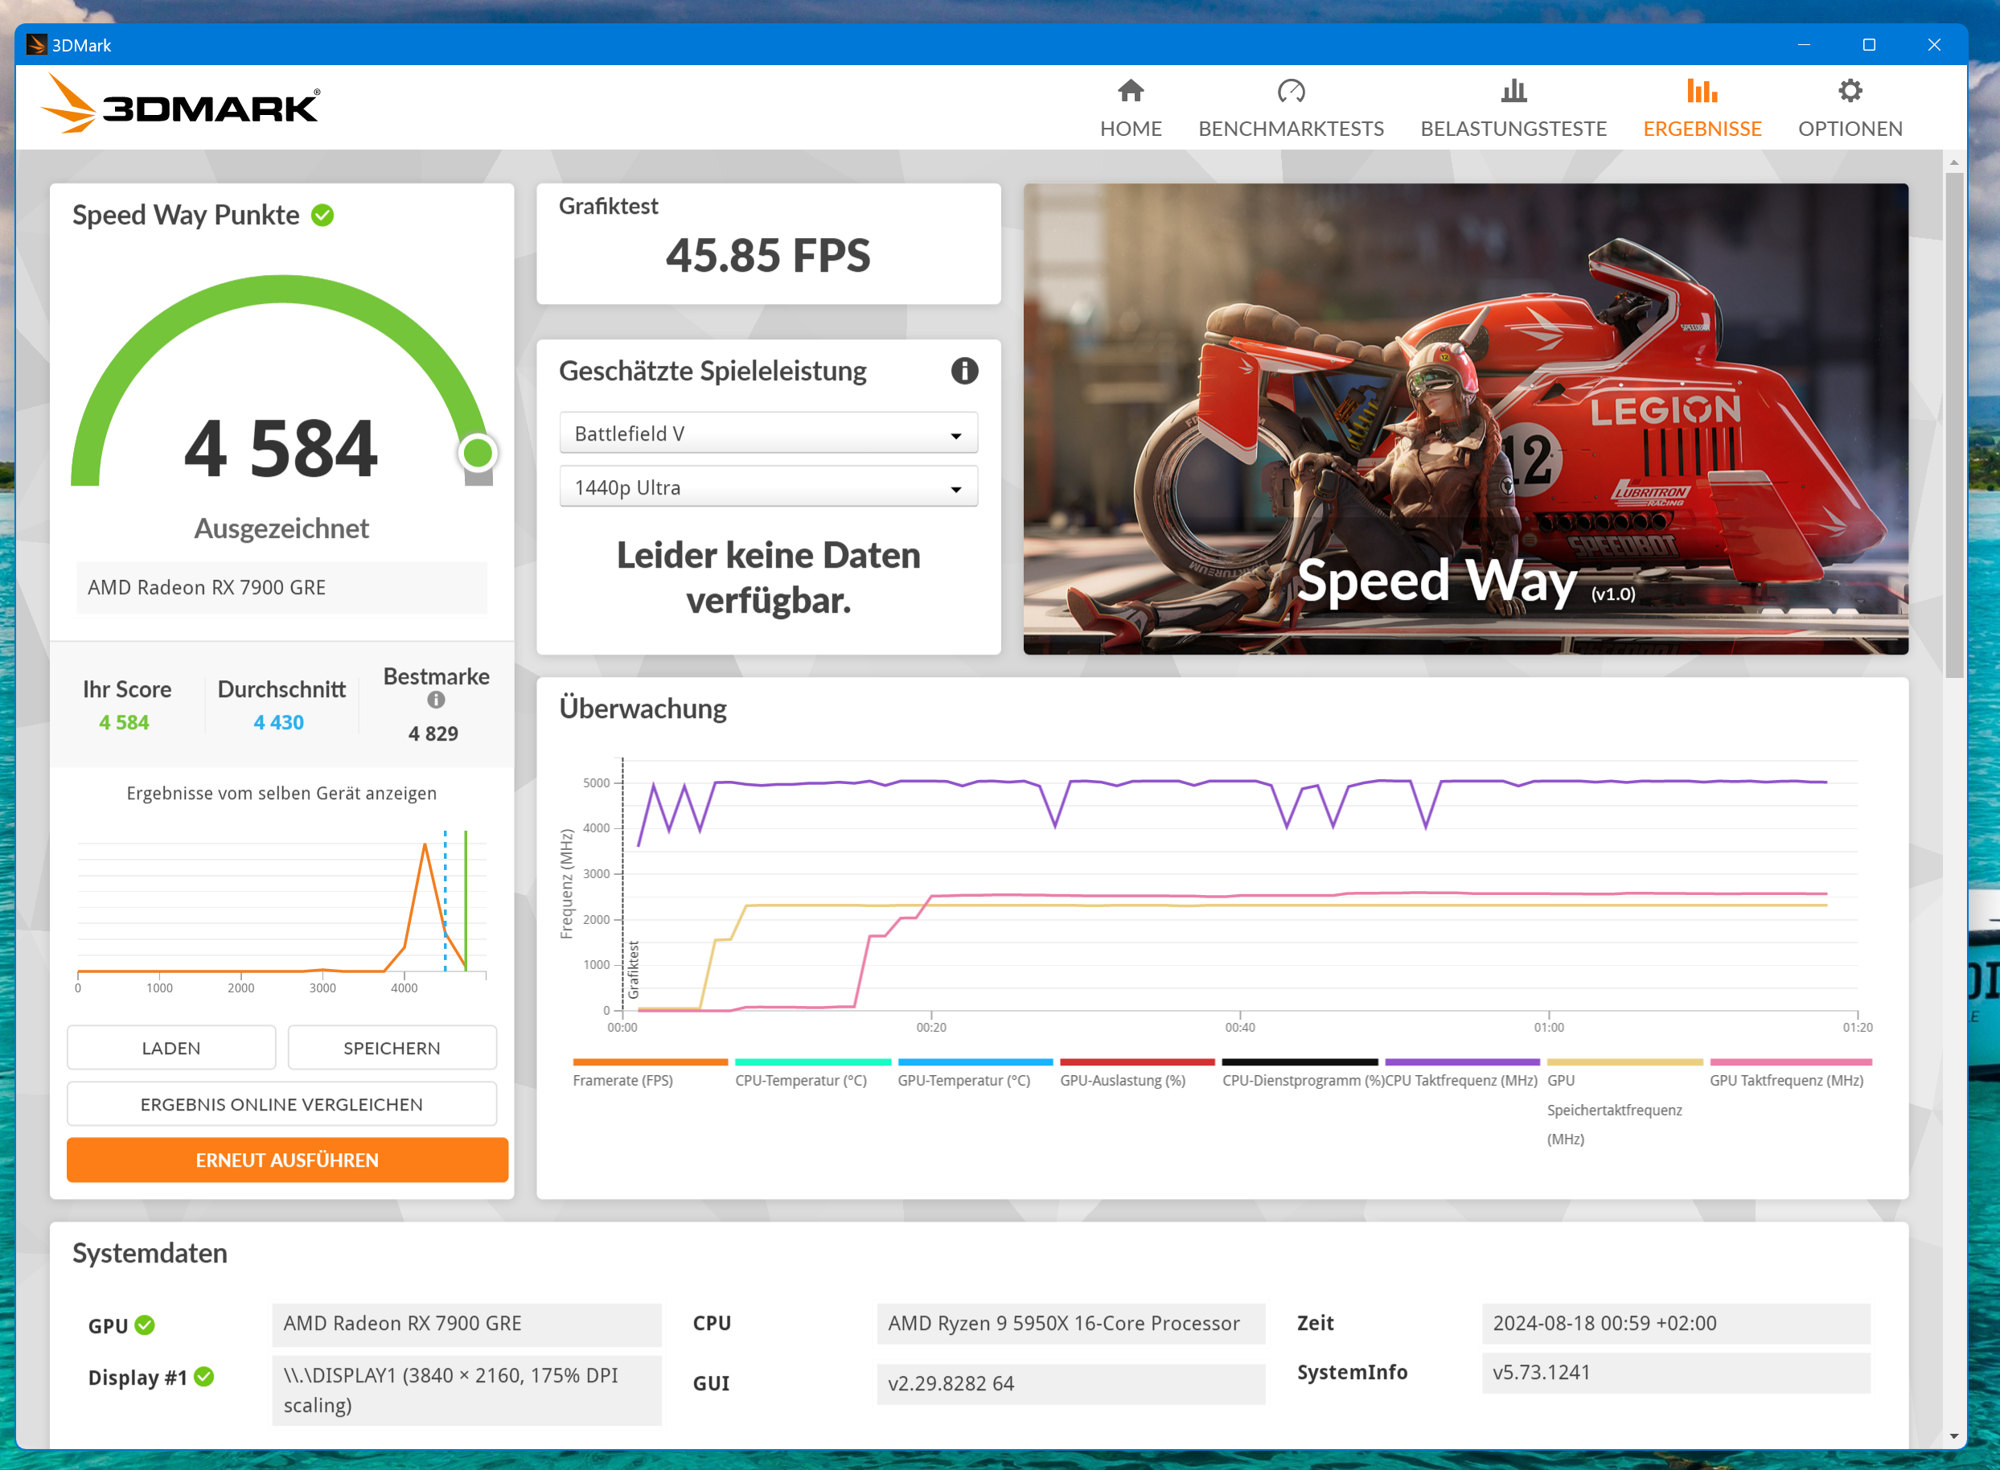Open Benchmarktests via the gauge icon

click(1290, 91)
